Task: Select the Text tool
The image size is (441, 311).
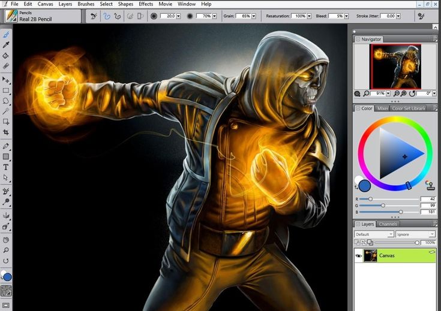Action: 6,167
